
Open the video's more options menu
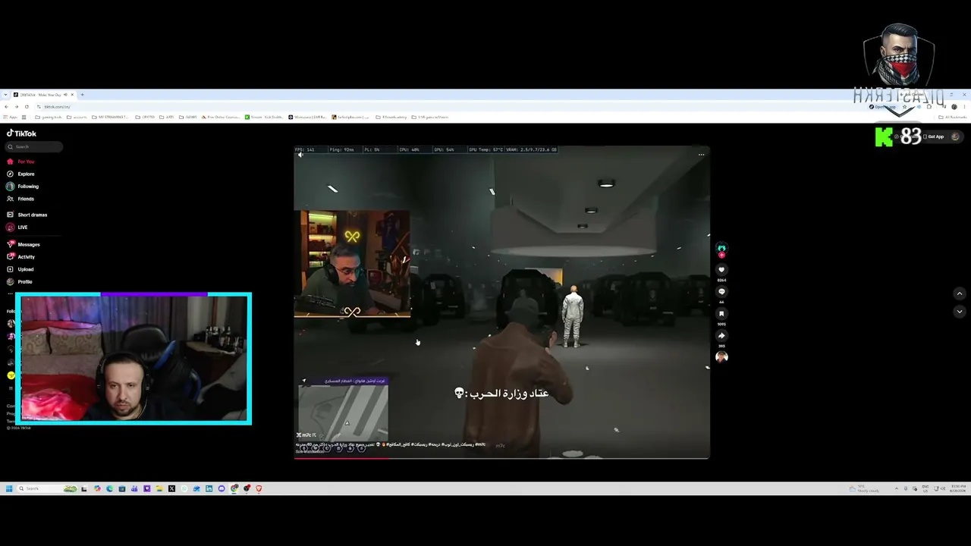pos(701,155)
